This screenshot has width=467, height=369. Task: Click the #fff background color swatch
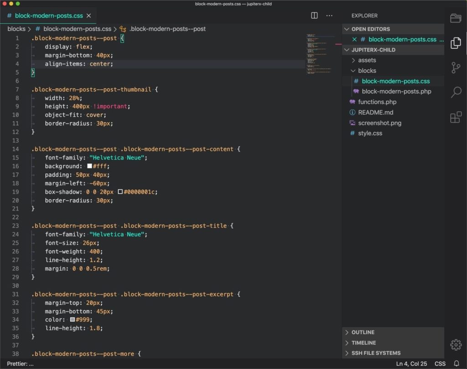(90, 166)
